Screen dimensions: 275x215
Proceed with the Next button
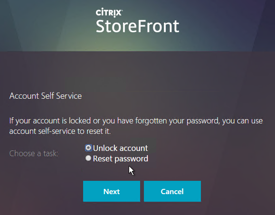(x=112, y=191)
